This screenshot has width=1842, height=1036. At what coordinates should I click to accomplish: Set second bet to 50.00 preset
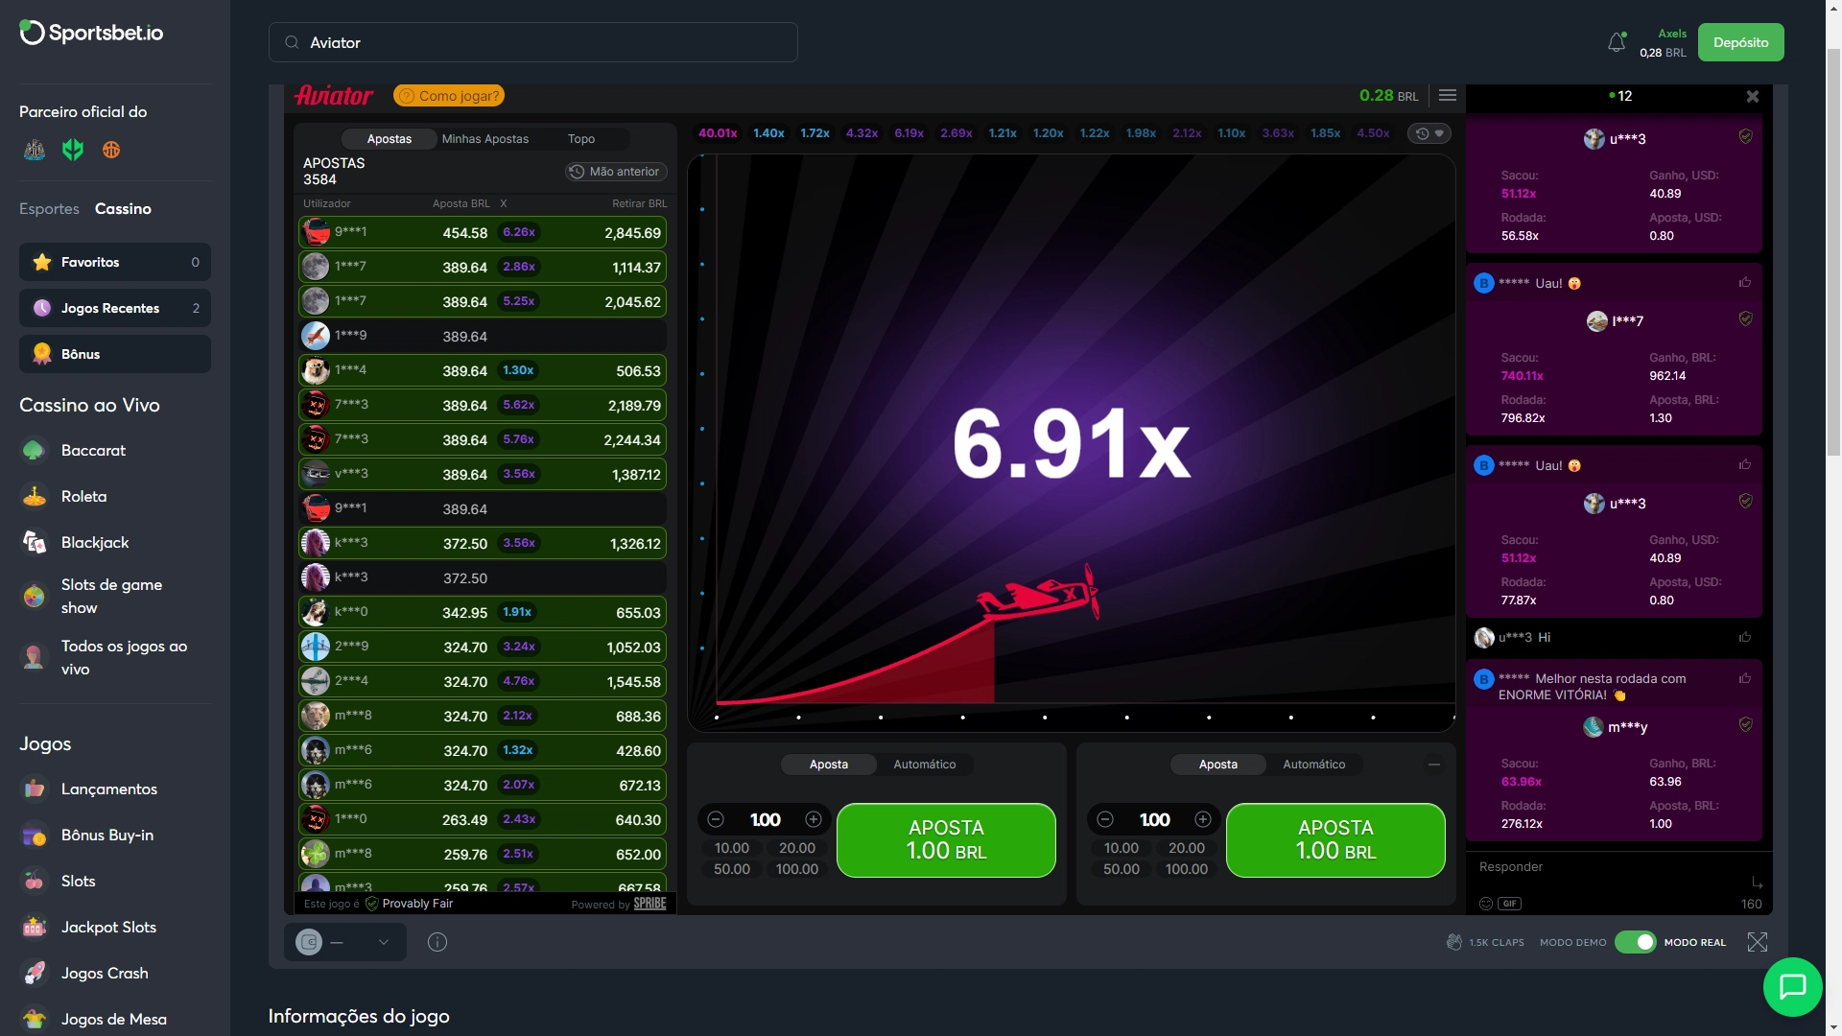tap(1121, 869)
